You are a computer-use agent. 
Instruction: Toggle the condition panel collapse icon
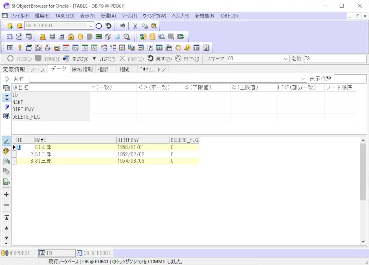click(x=6, y=97)
